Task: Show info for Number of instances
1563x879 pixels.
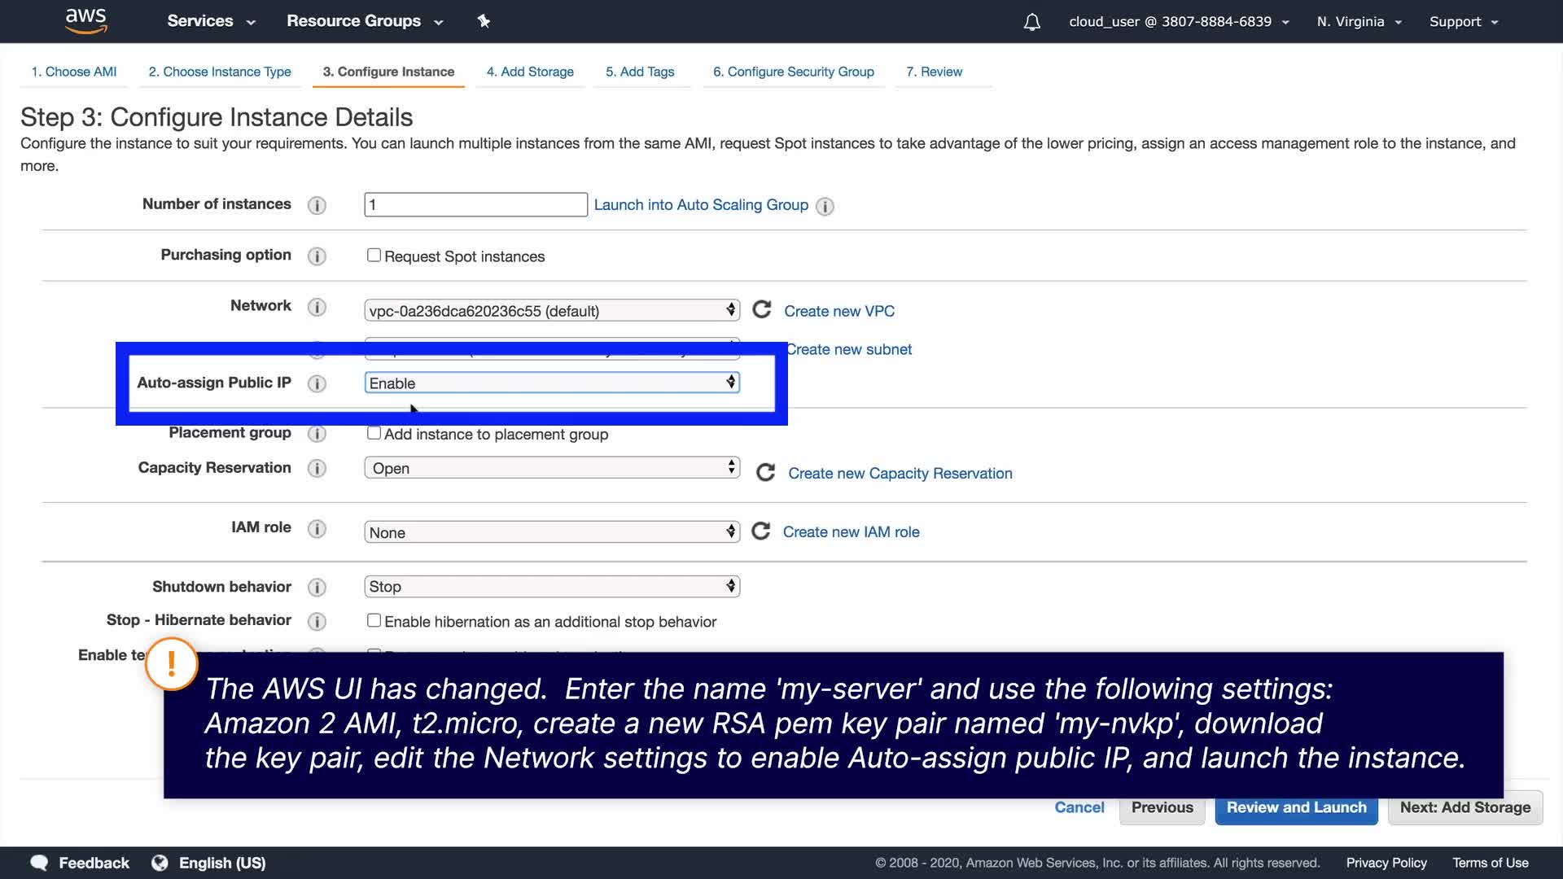Action: tap(317, 205)
